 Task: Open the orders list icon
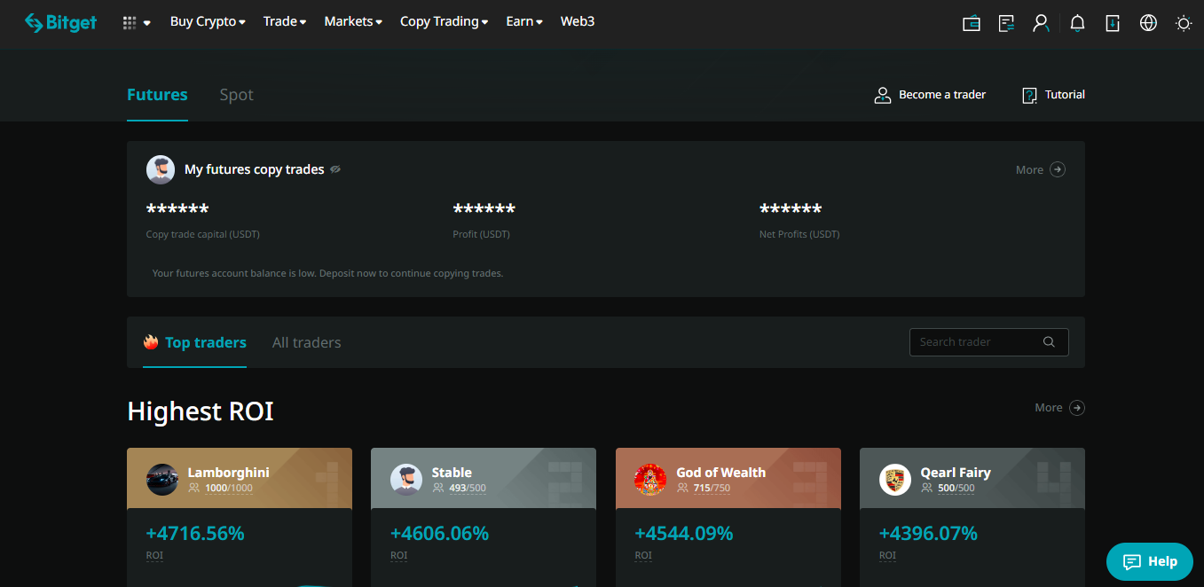pyautogui.click(x=1007, y=23)
